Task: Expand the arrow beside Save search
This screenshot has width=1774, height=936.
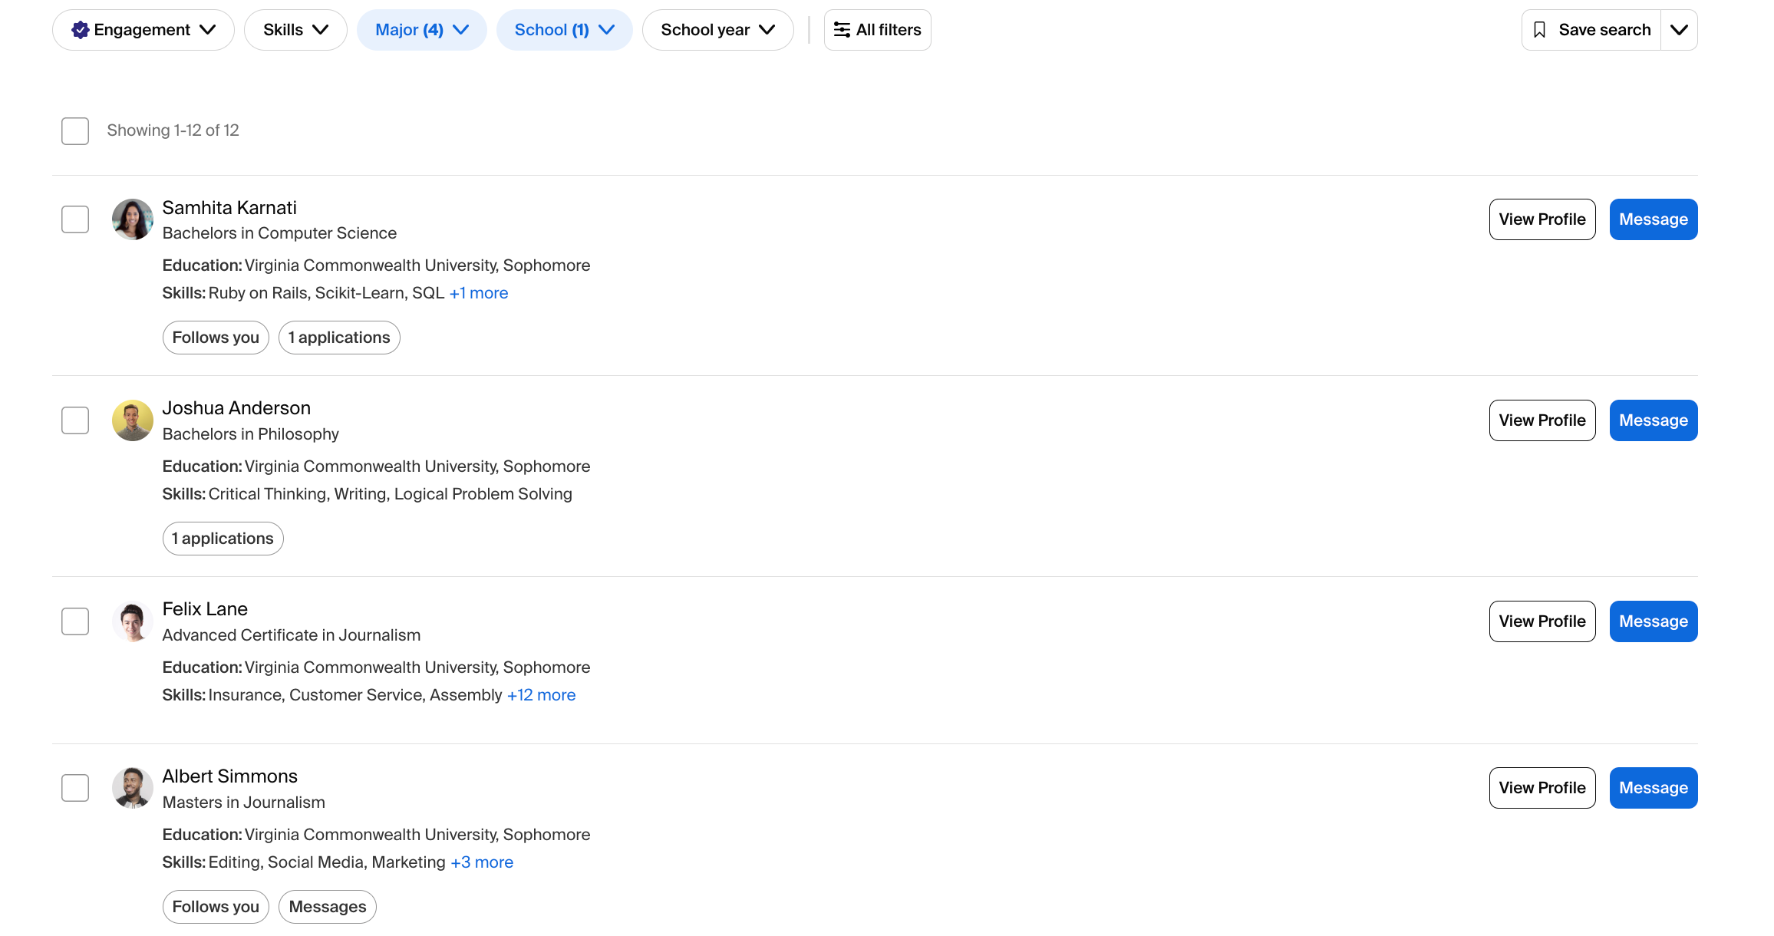Action: (1679, 30)
